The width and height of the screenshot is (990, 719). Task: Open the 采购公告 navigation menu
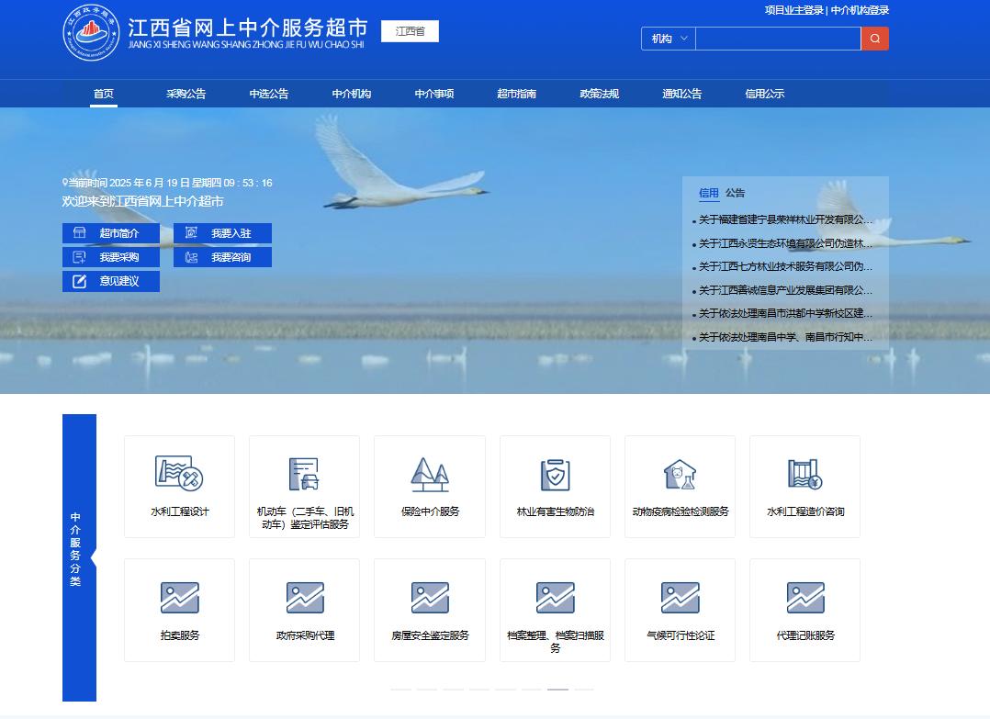(x=186, y=94)
